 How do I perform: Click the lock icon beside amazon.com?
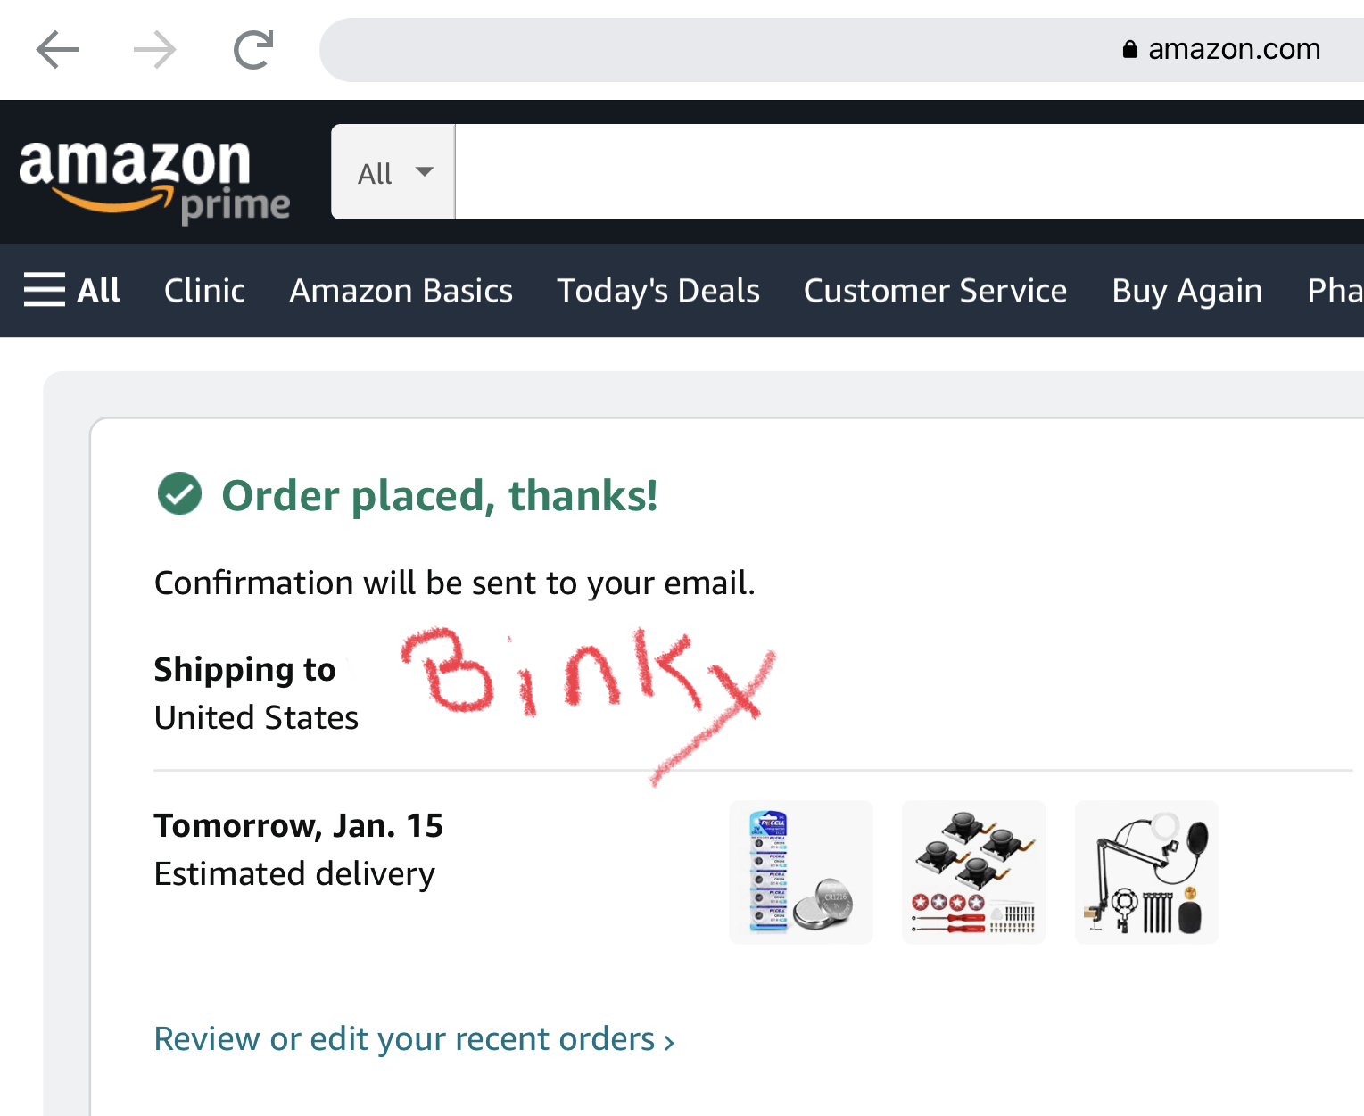[x=1129, y=49]
